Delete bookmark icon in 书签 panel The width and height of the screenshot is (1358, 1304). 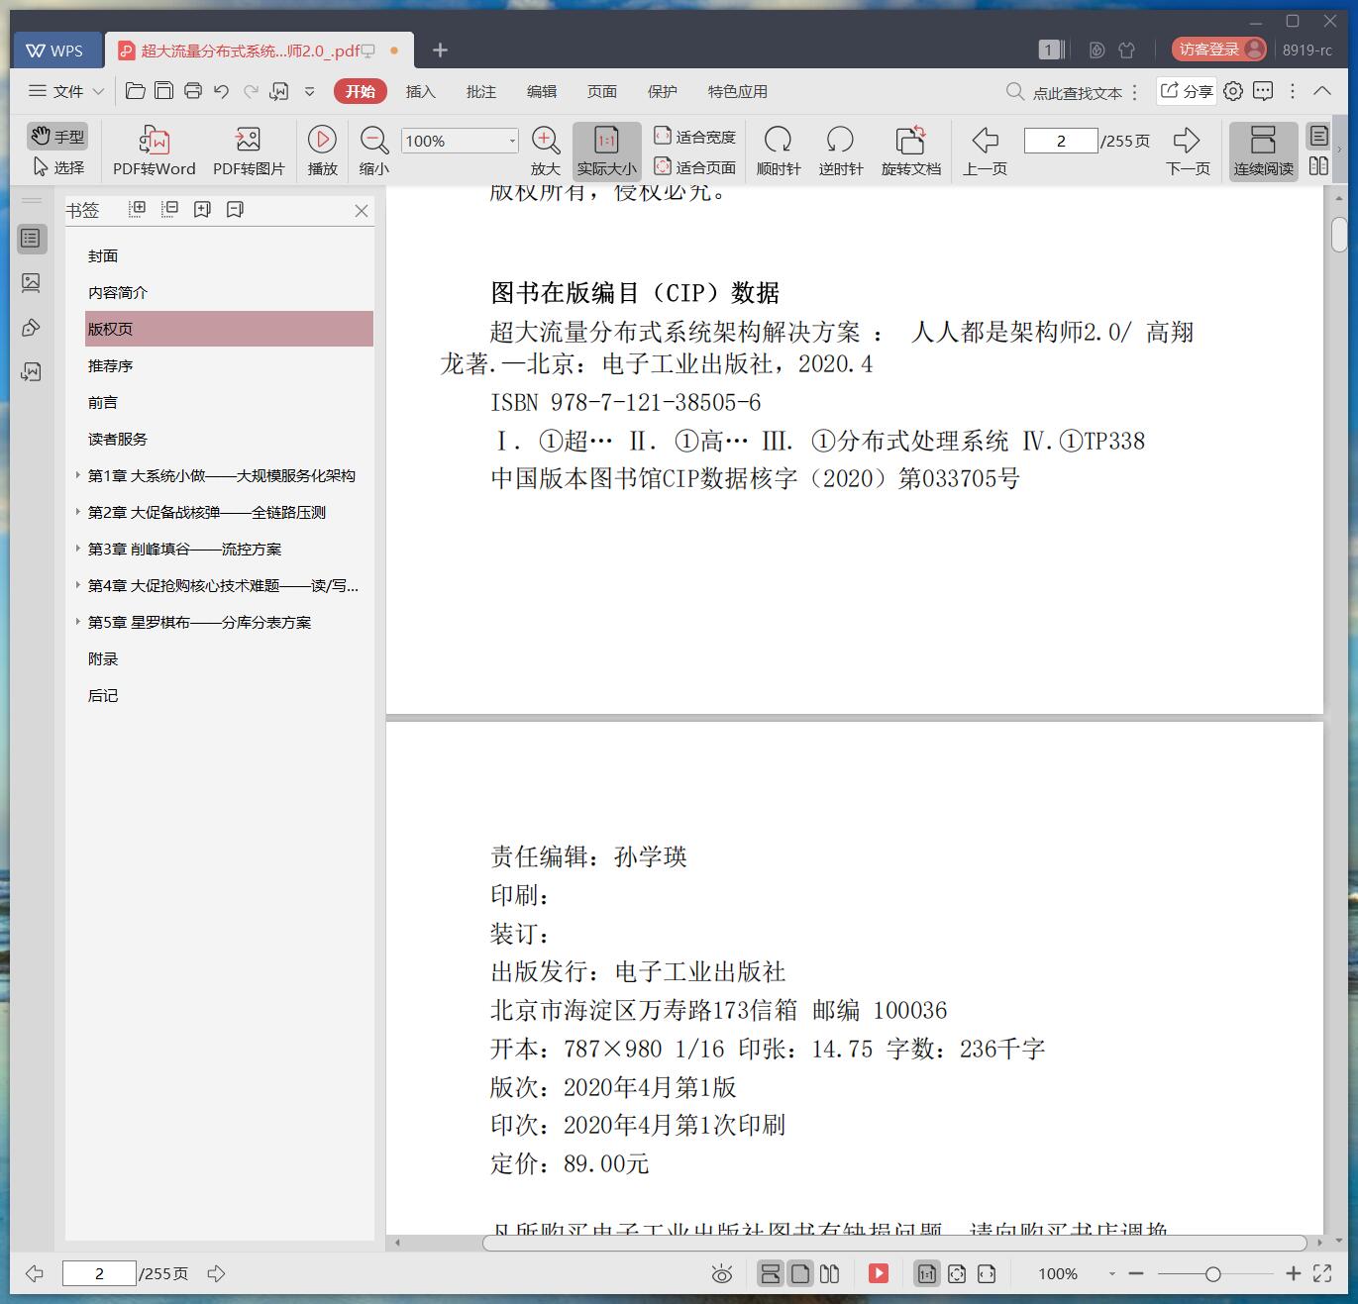[x=235, y=209]
